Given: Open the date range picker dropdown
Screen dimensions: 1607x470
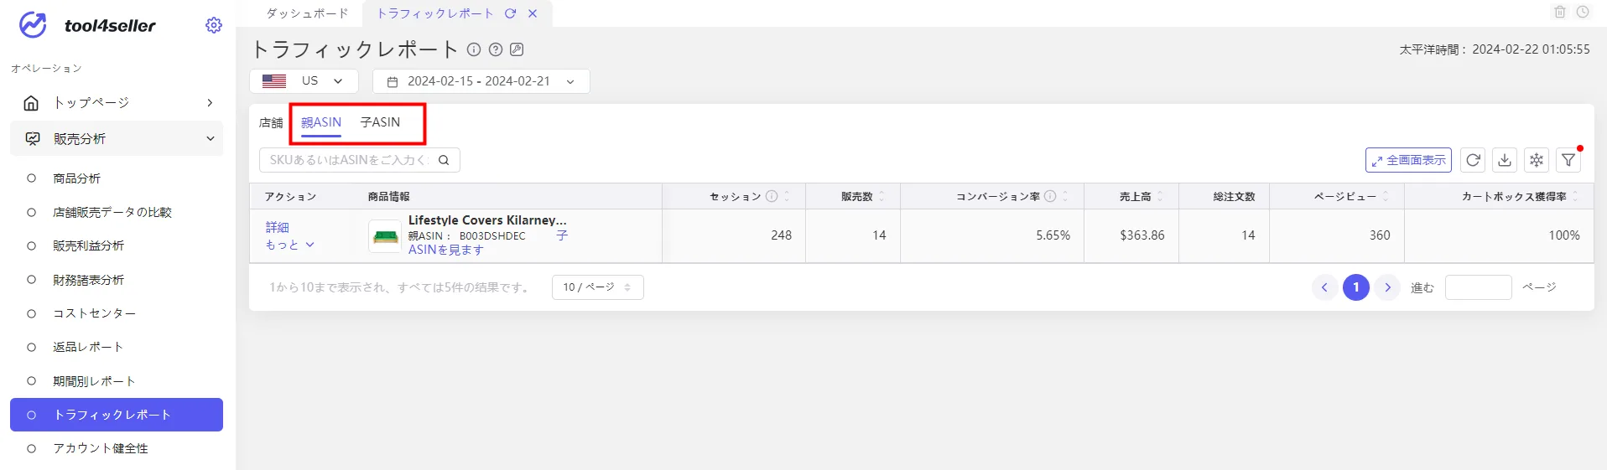Looking at the screenshot, I should point(481,81).
